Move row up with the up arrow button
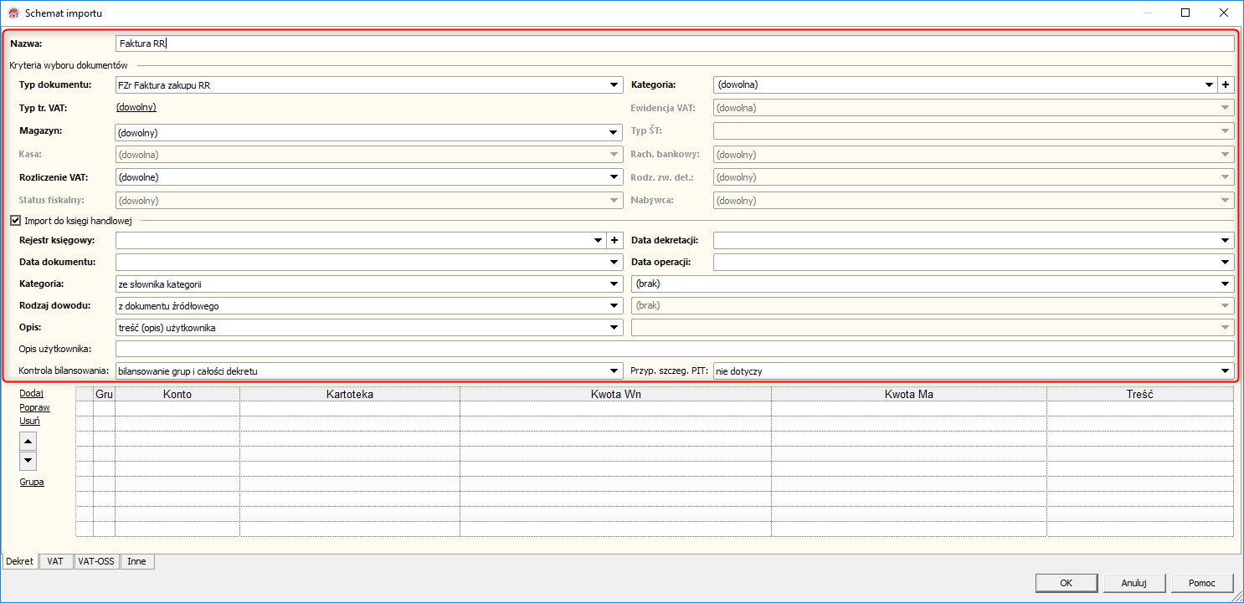 click(28, 441)
